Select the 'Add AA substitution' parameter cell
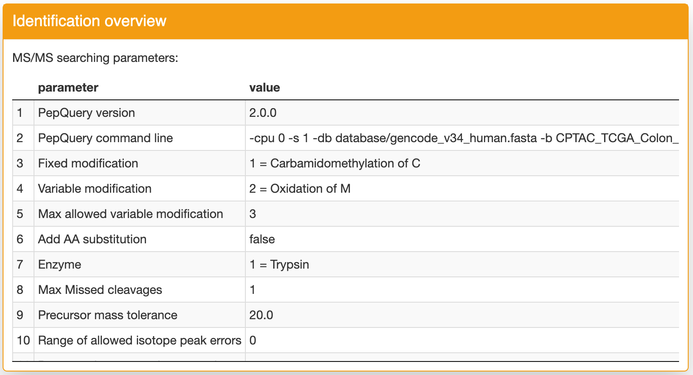 [x=139, y=239]
